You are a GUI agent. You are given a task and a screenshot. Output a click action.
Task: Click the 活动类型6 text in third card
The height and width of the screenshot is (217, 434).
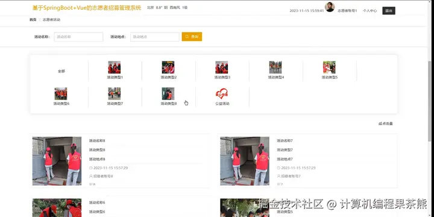coord(97,212)
